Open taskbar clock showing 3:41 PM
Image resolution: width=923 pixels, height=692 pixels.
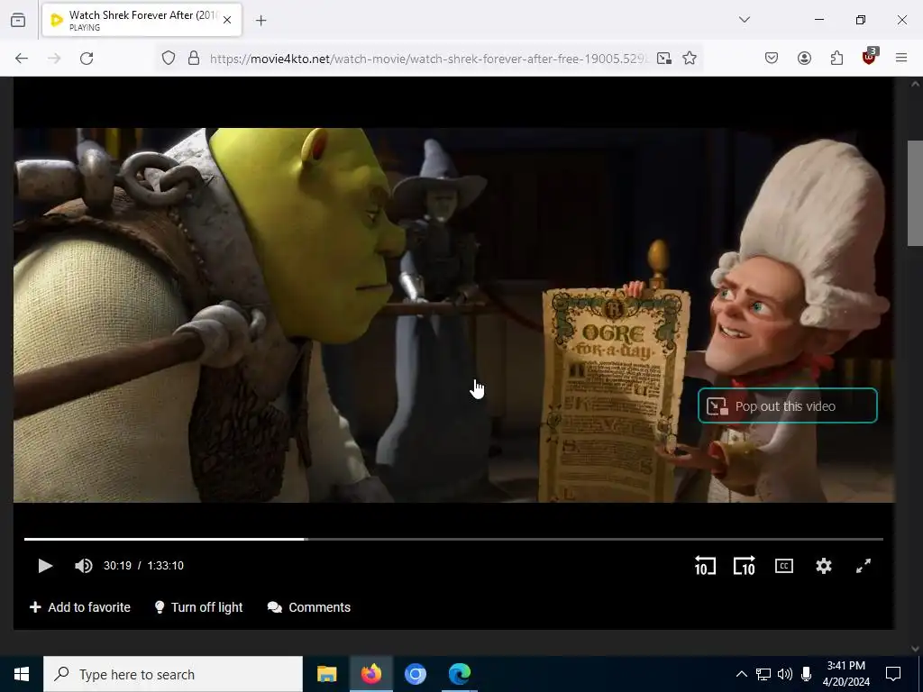coord(845,674)
